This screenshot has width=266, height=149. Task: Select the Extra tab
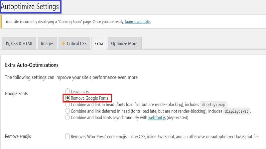point(99,43)
